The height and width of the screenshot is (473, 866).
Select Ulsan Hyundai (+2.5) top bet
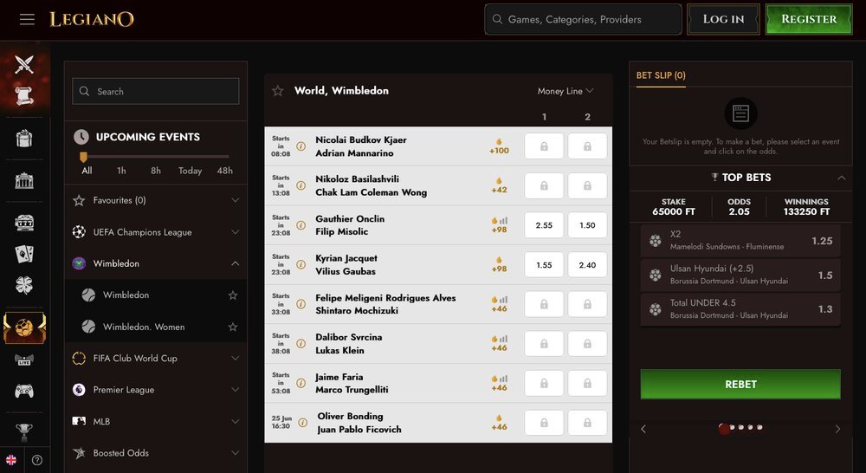coord(740,275)
